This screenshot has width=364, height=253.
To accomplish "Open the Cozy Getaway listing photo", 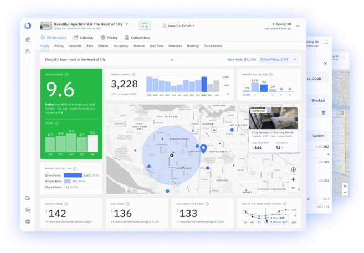I will 273,118.
